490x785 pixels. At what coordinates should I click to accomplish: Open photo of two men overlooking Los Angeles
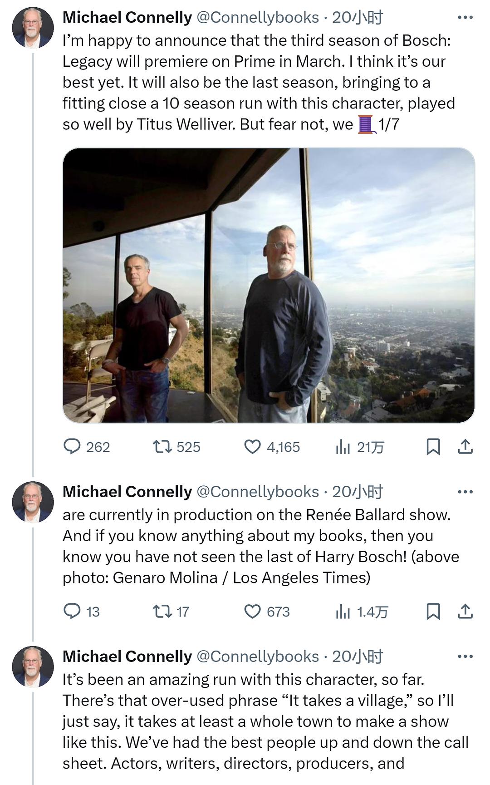[x=269, y=285]
